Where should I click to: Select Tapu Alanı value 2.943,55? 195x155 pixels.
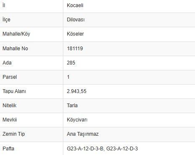coord(77,91)
